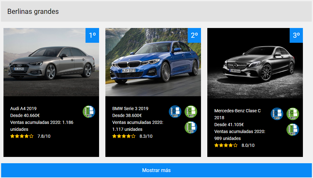The image size is (313, 178).
Task: Click the Berlinas grandes section heading
Action: coord(33,12)
